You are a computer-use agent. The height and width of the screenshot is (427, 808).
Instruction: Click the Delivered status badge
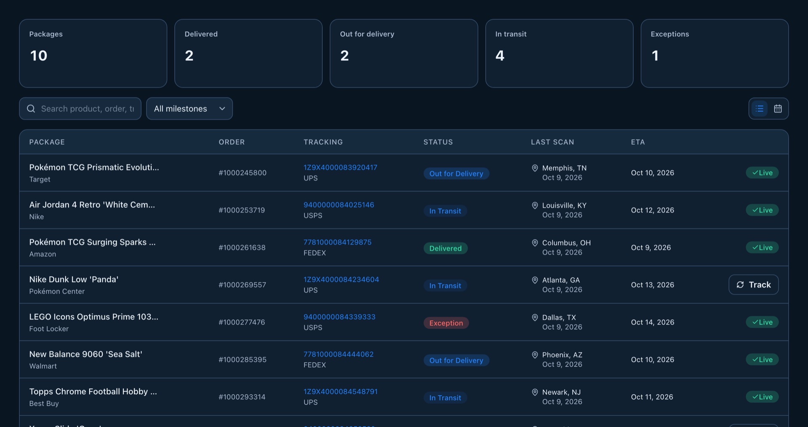[x=446, y=248]
